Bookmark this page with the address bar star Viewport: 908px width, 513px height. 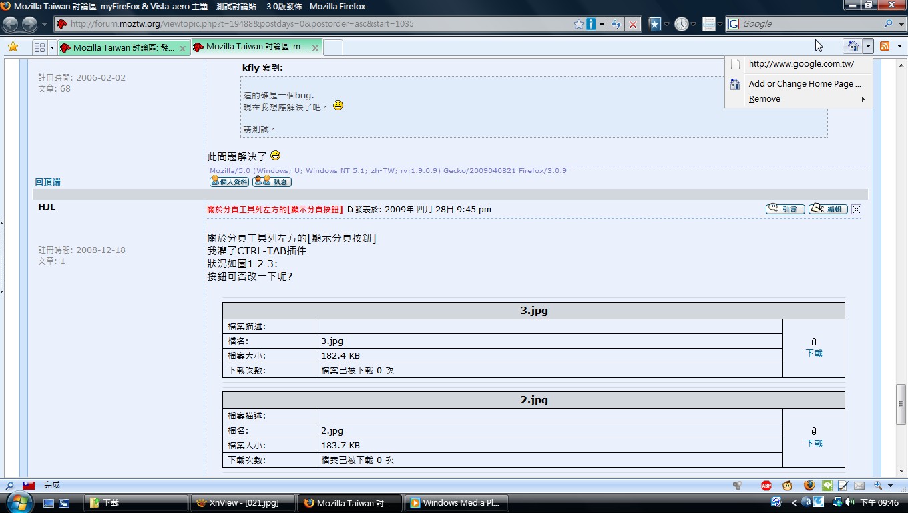578,24
